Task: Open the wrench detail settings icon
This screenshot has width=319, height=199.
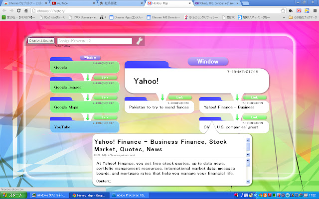Action: [140, 41]
